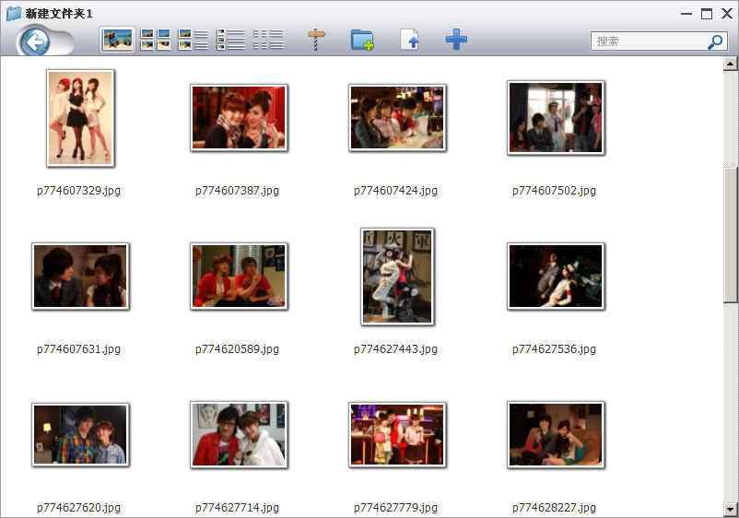Select thumbnail of p774627620.jpg

coord(80,434)
